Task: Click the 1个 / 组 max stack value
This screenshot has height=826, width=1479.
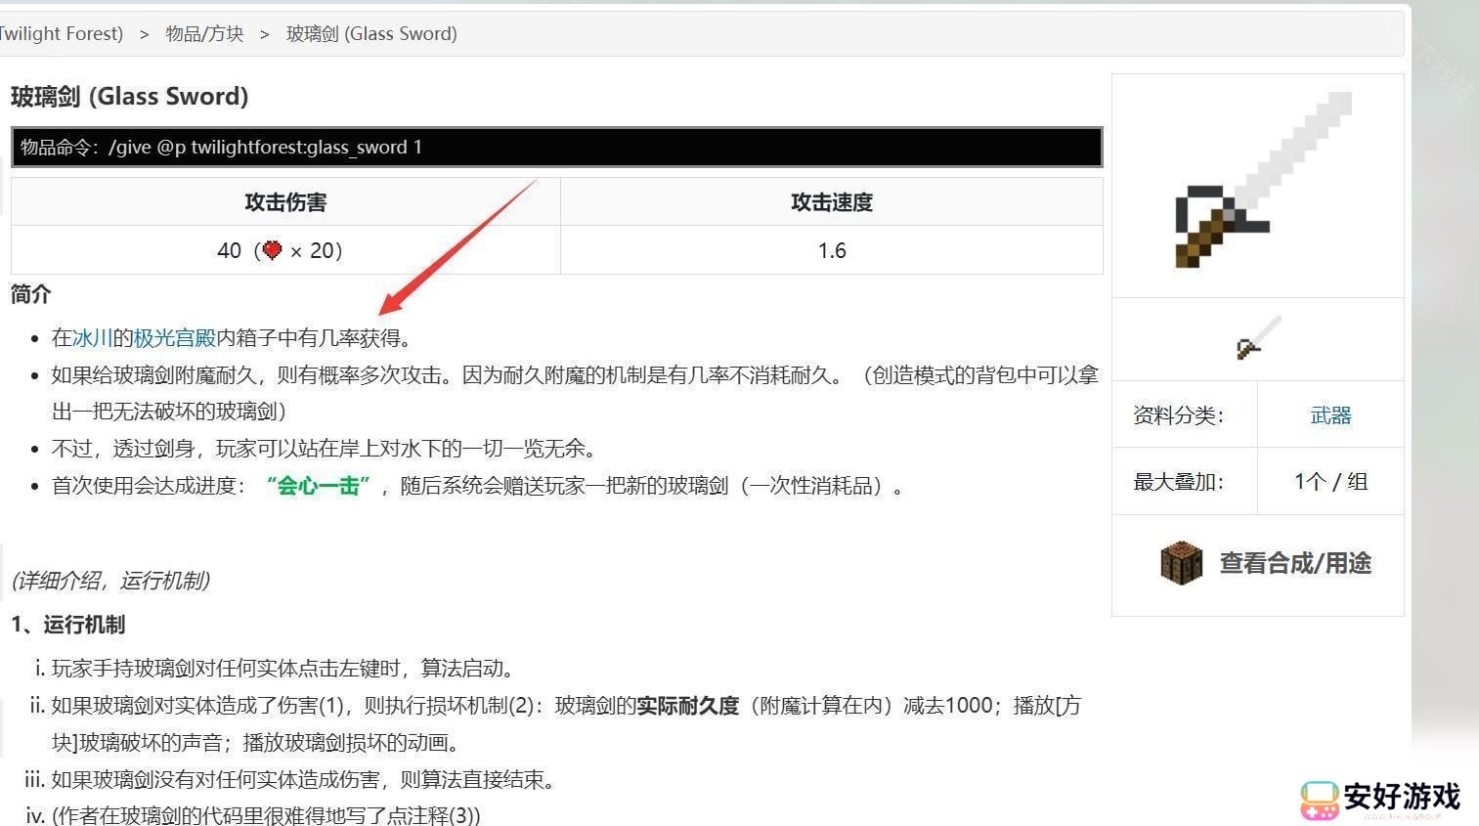Action: pos(1329,482)
